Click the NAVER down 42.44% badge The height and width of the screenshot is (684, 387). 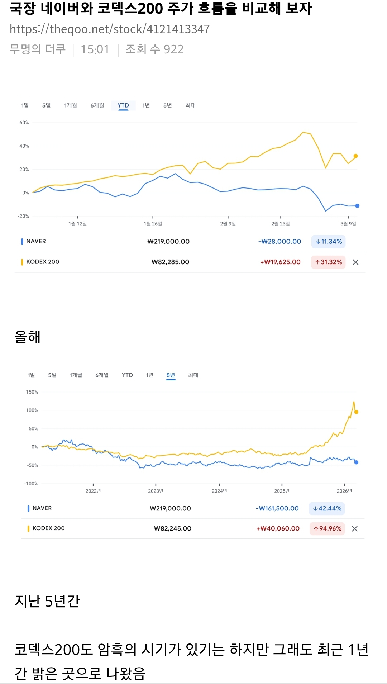[327, 508]
